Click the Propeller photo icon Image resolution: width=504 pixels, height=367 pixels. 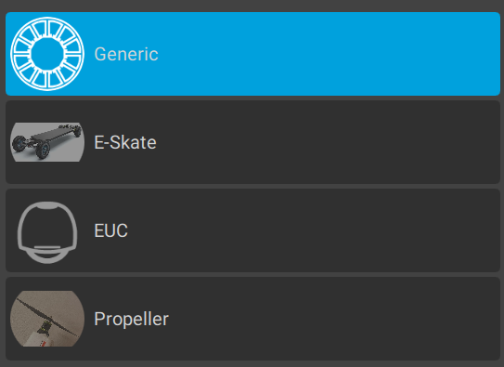(47, 319)
